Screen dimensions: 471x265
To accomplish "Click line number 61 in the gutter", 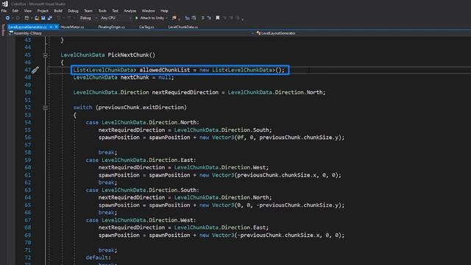I will [x=28, y=175].
